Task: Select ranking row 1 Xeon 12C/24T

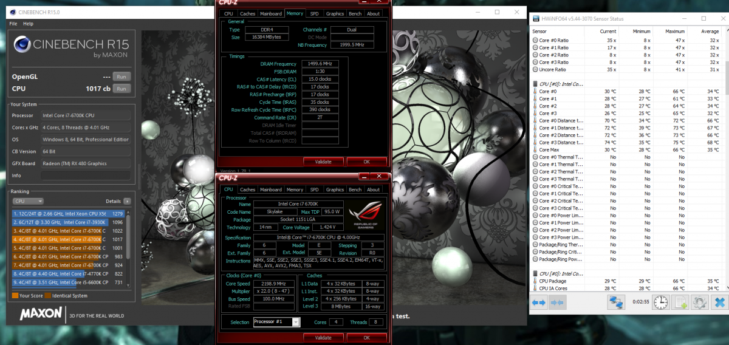Action: tap(68, 213)
